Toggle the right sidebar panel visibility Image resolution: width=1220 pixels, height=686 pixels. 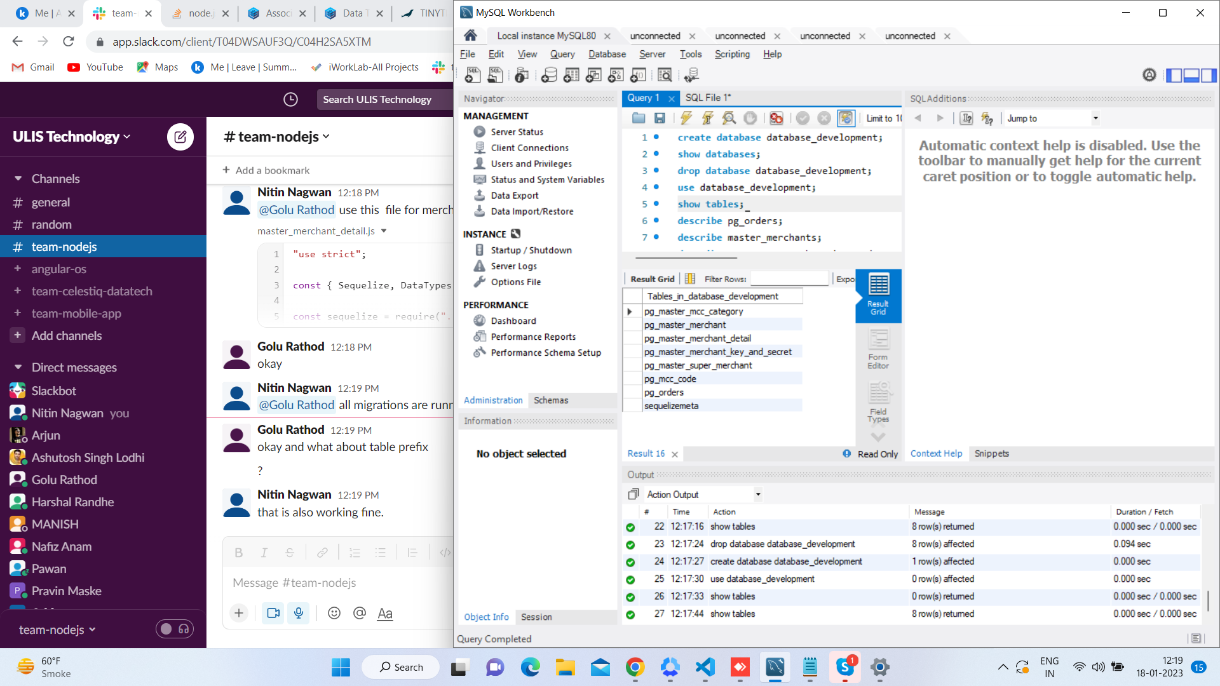click(x=1209, y=75)
